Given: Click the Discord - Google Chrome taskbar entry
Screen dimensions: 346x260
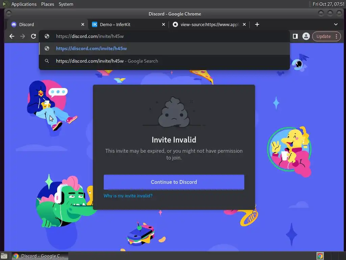Looking at the screenshot, I should [x=40, y=256].
